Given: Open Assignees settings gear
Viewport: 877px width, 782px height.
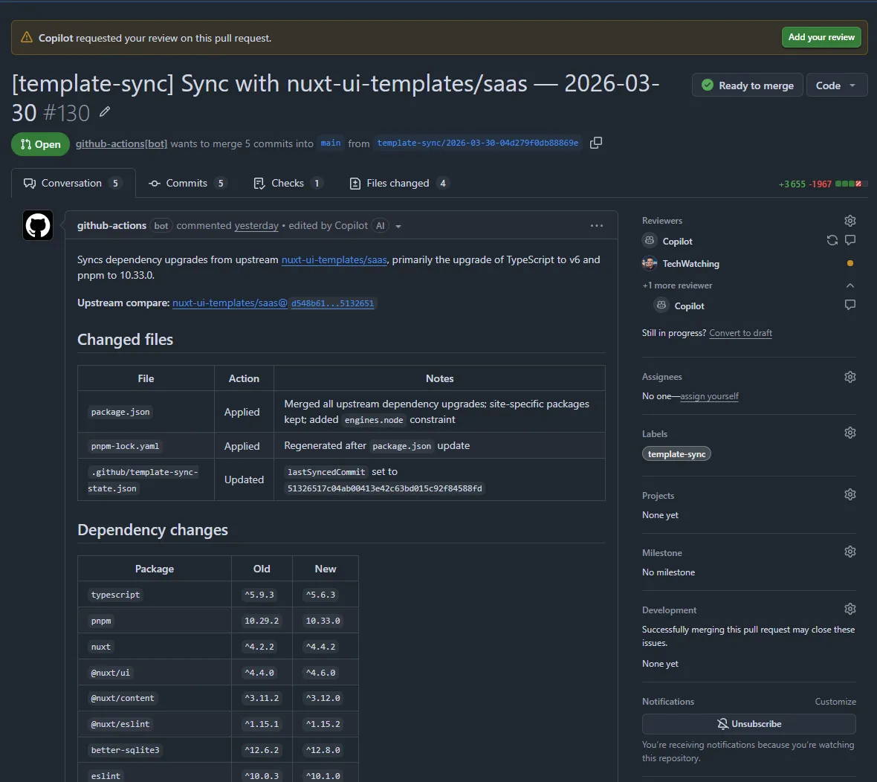Looking at the screenshot, I should (850, 376).
